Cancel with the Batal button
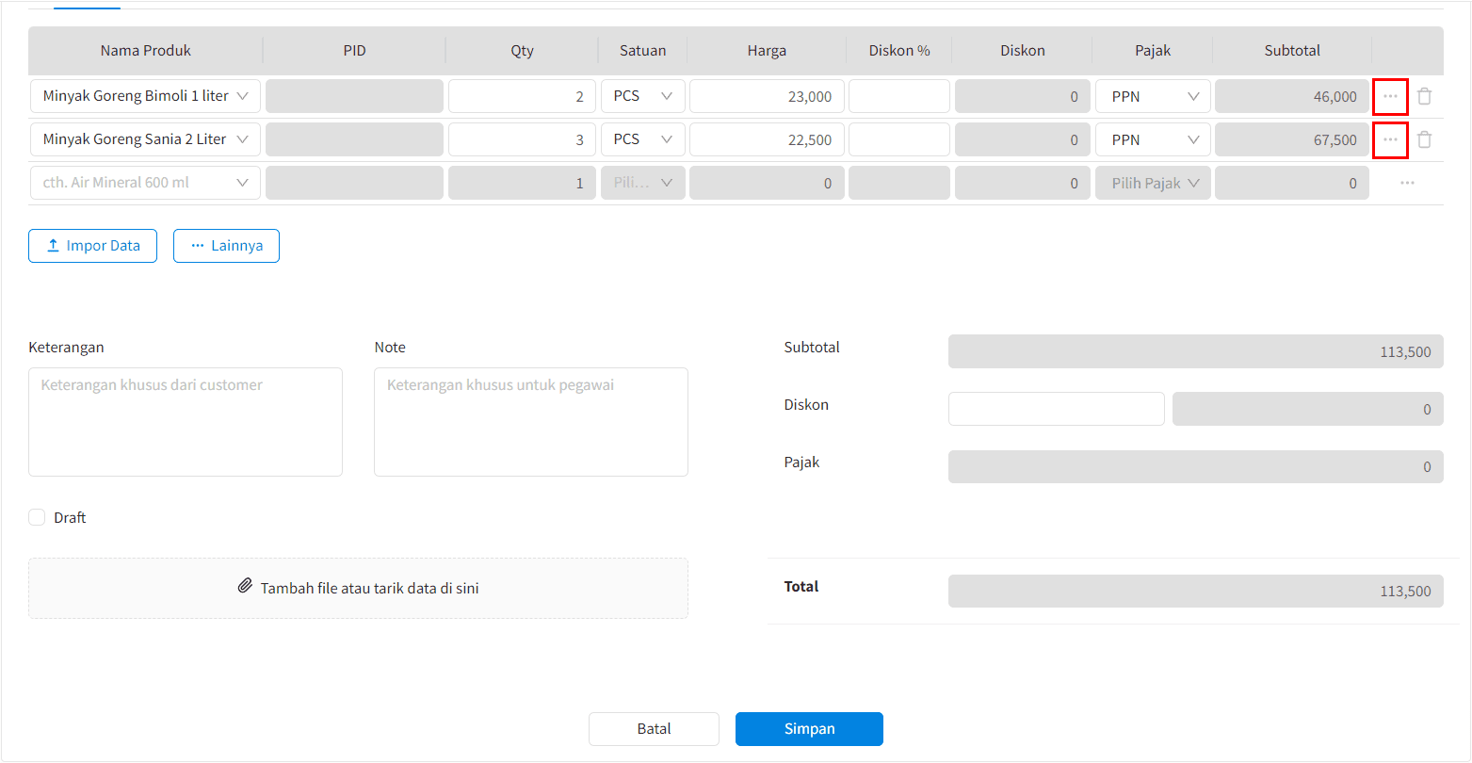This screenshot has width=1472, height=763. [654, 729]
